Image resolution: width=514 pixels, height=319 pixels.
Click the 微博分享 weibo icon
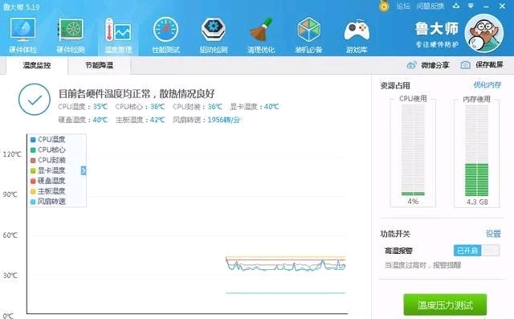[411, 65]
